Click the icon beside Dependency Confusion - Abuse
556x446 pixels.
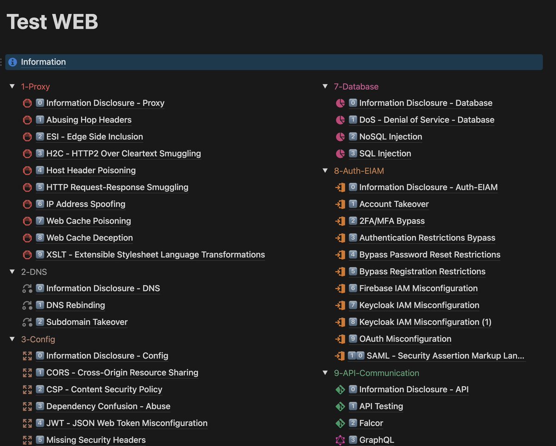click(x=27, y=406)
